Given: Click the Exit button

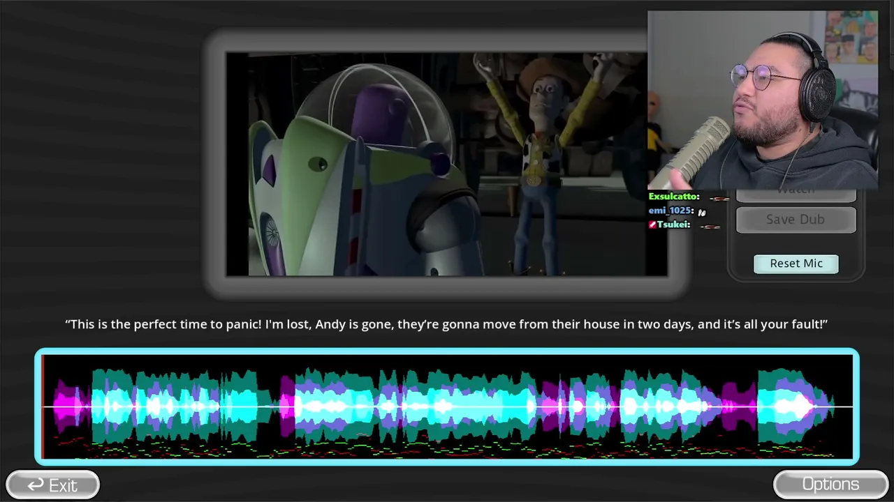Looking at the screenshot, I should tap(53, 485).
